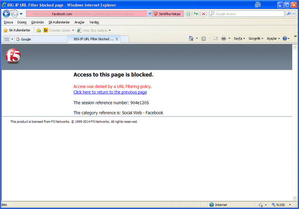Open the Güvenlik command menu
This screenshot has height=209, width=299.
256,38
